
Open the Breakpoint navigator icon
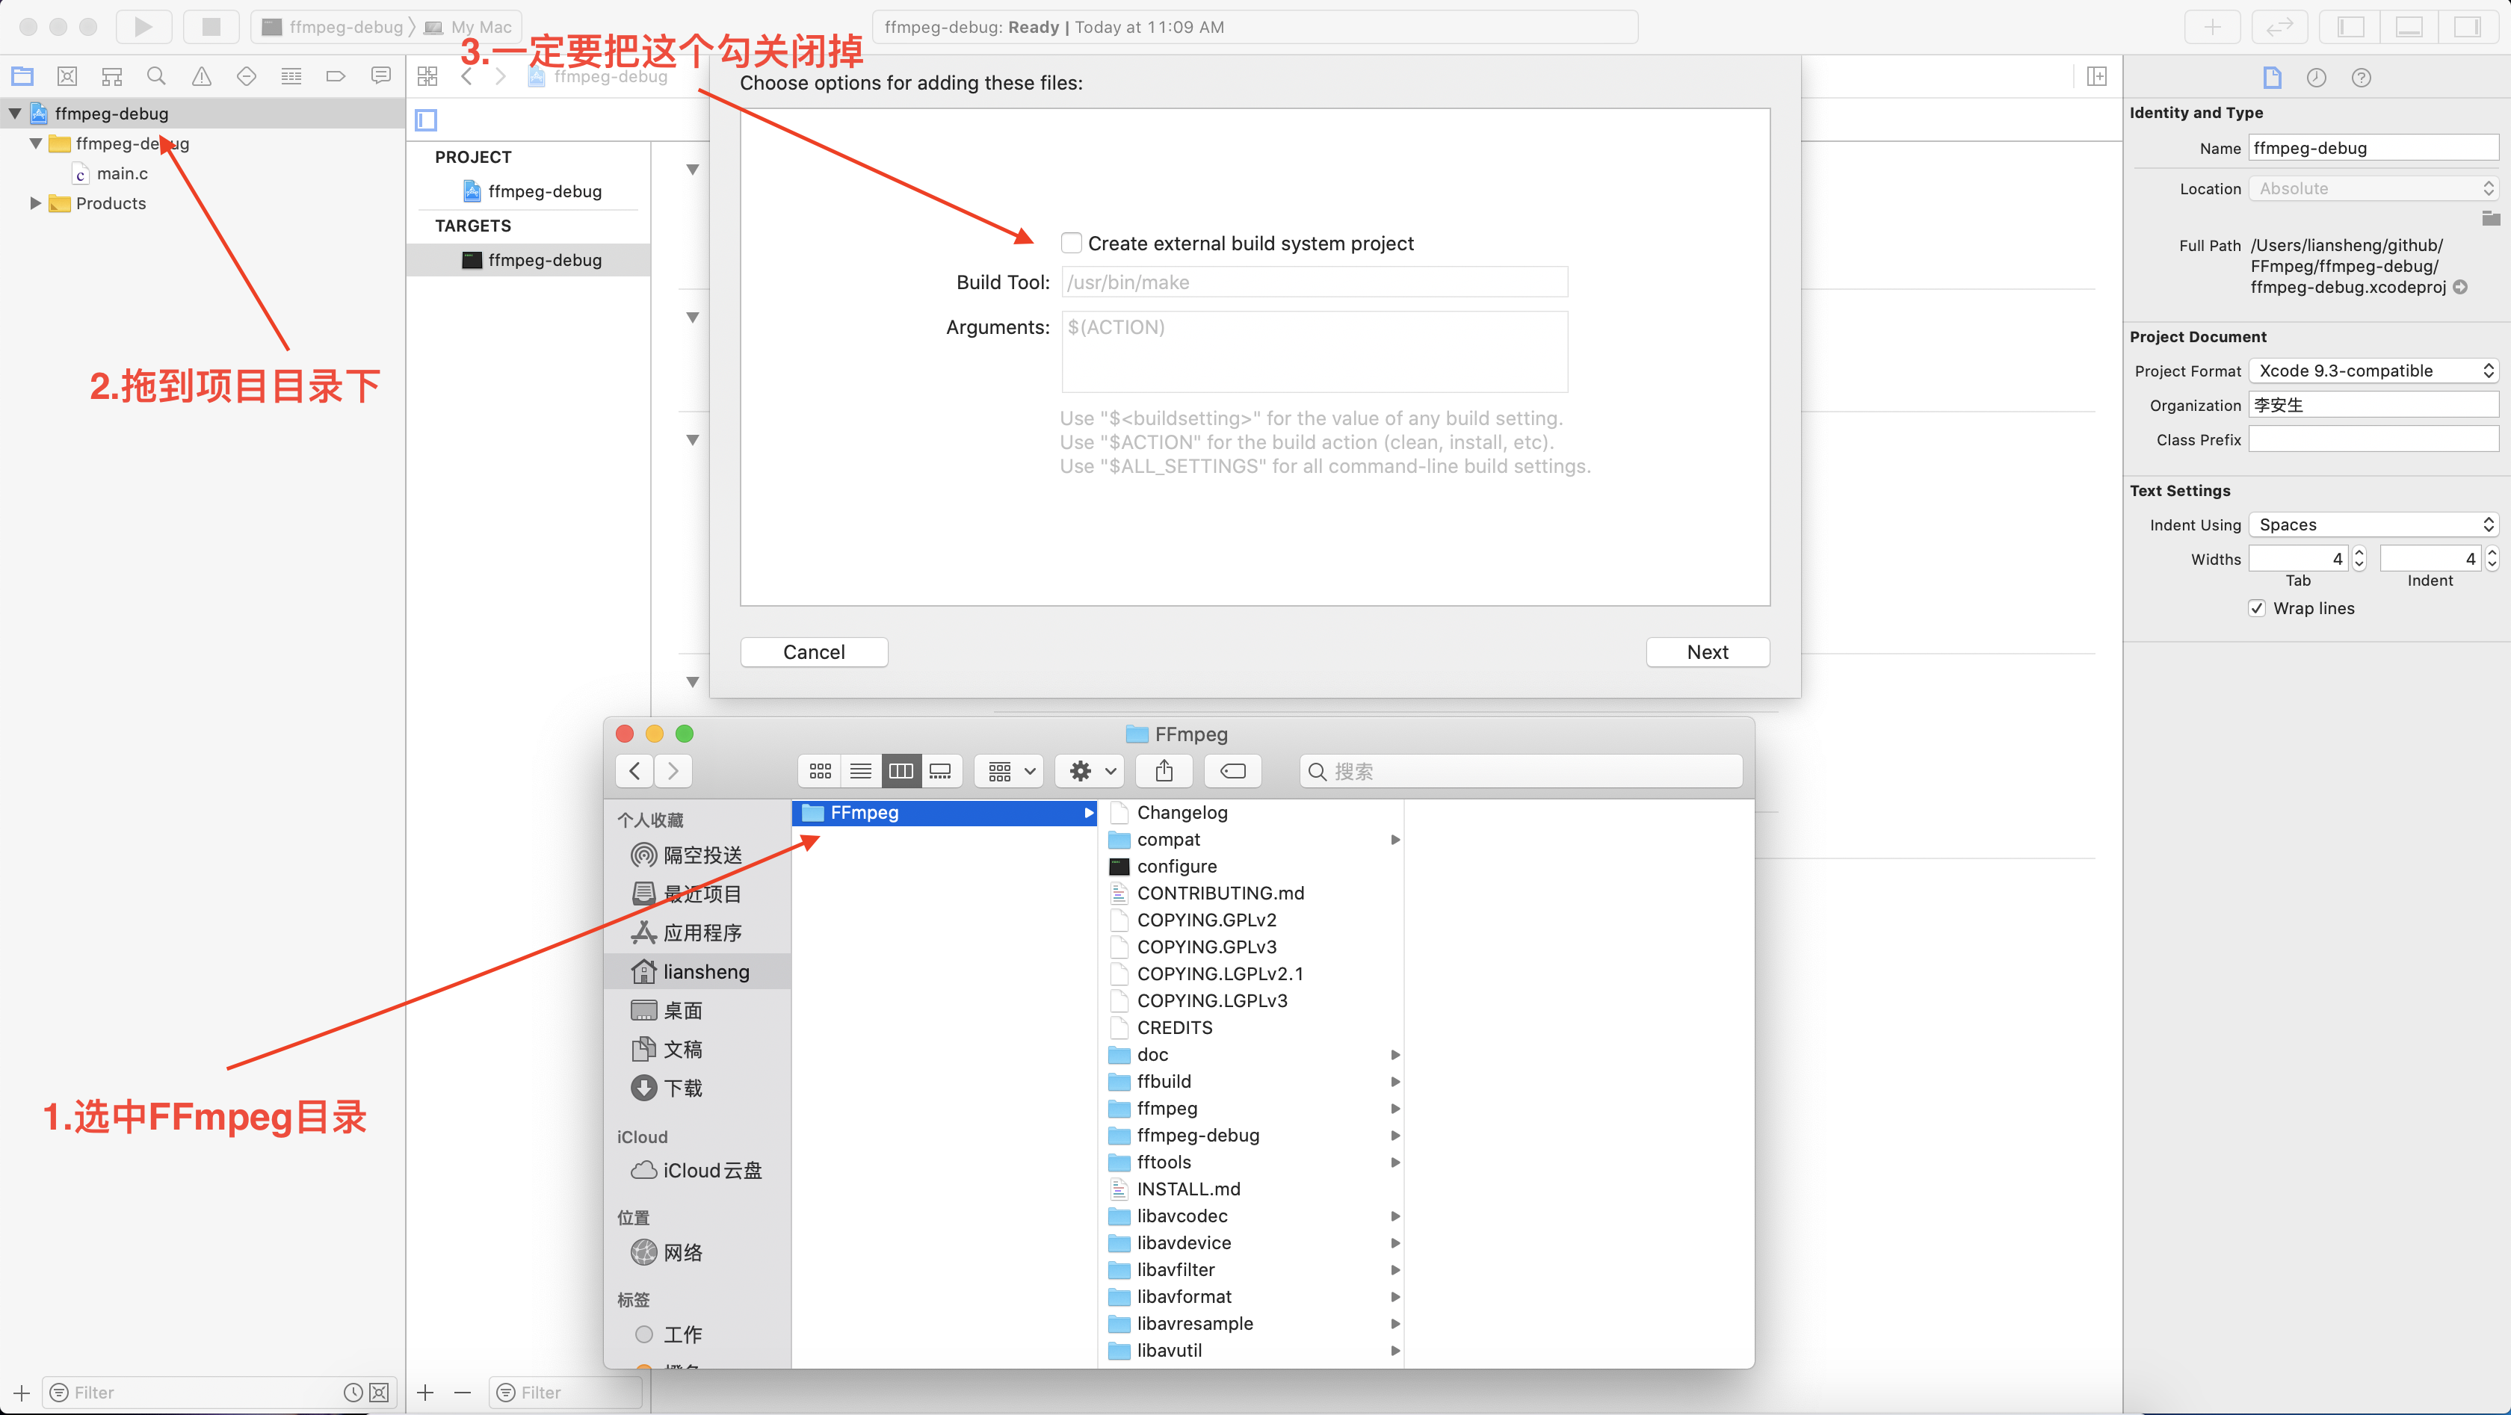pyautogui.click(x=336, y=76)
